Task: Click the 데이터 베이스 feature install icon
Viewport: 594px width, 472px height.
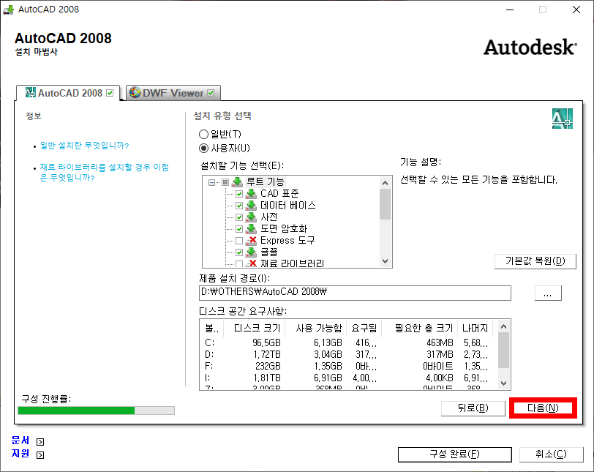Action: click(251, 206)
